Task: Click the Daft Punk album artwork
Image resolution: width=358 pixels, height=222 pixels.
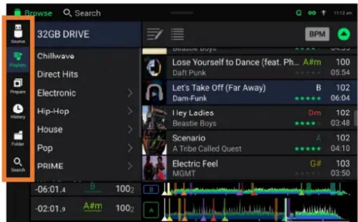Action: 154,67
